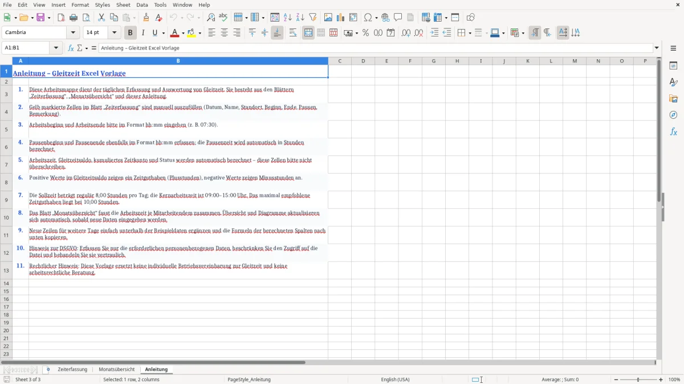Toggle Center Horizontally alignment
Screen dimensions: 684x384
click(224, 33)
